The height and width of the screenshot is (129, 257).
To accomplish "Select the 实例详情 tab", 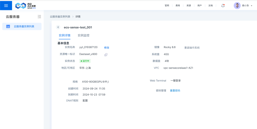I will [x=64, y=36].
